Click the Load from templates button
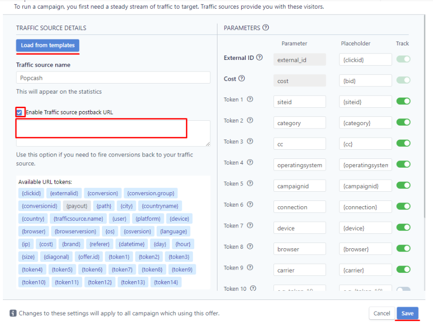The image size is (433, 327). coord(47,45)
